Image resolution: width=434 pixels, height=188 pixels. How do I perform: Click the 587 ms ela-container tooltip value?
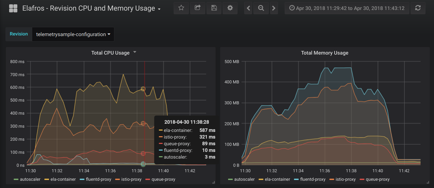pyautogui.click(x=207, y=130)
